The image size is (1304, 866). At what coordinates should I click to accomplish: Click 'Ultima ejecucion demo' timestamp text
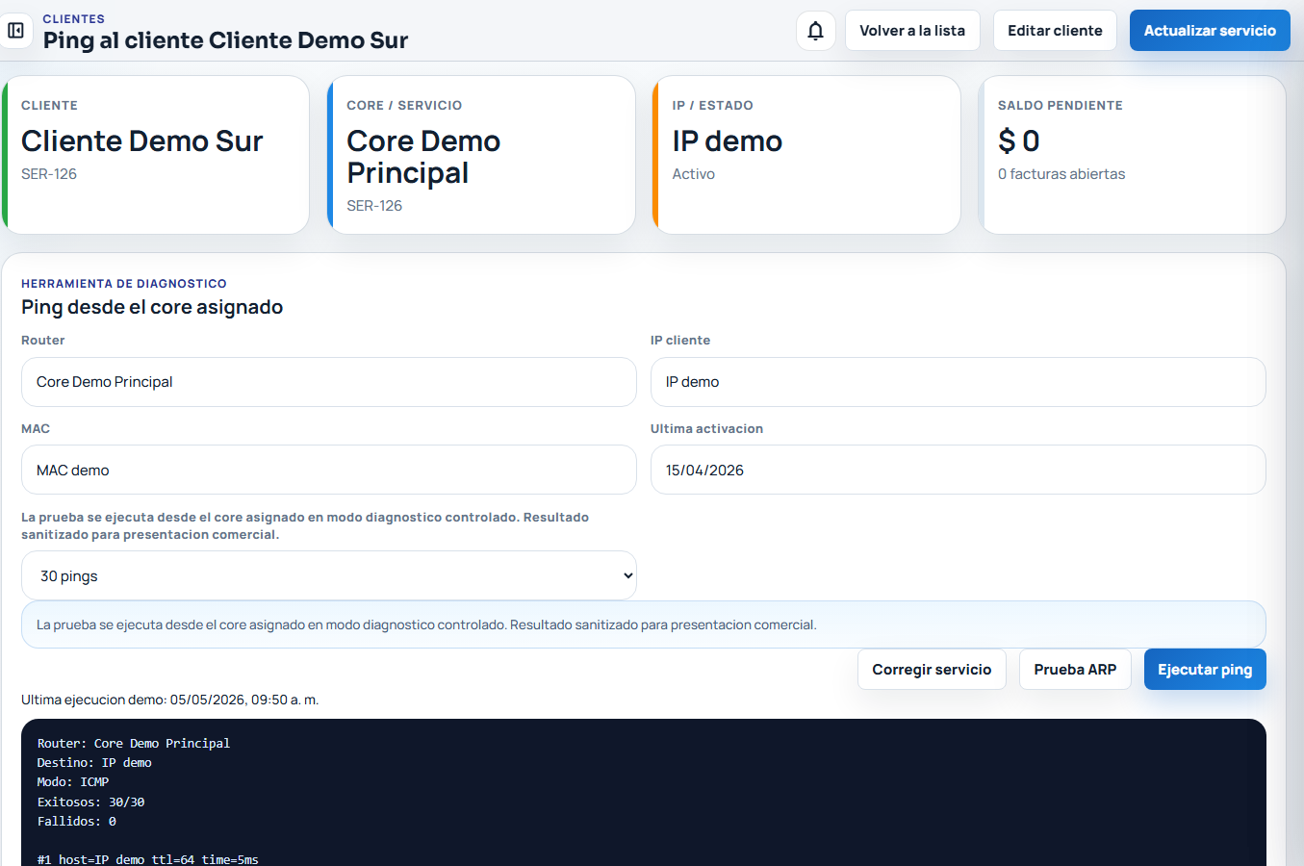(x=170, y=700)
